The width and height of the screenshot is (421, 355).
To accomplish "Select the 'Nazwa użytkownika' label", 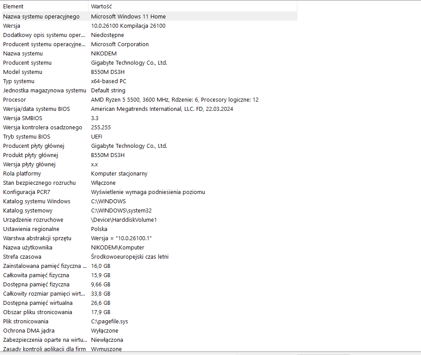I will (x=28, y=248).
